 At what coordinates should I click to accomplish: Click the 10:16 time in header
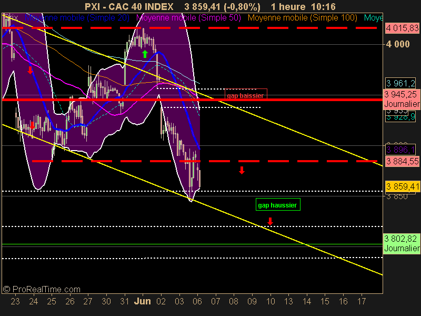[x=324, y=6]
